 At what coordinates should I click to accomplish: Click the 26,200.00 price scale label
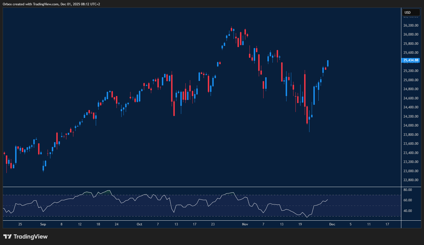pyautogui.click(x=410, y=25)
